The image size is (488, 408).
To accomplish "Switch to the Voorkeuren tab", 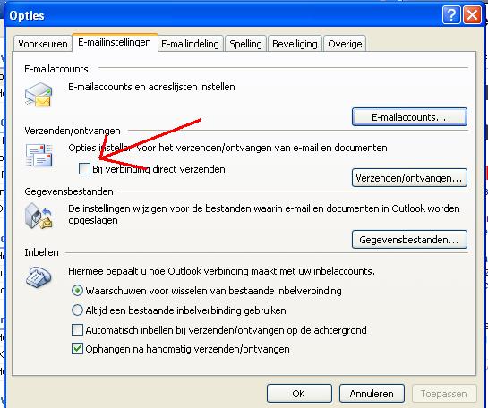I will coord(43,44).
